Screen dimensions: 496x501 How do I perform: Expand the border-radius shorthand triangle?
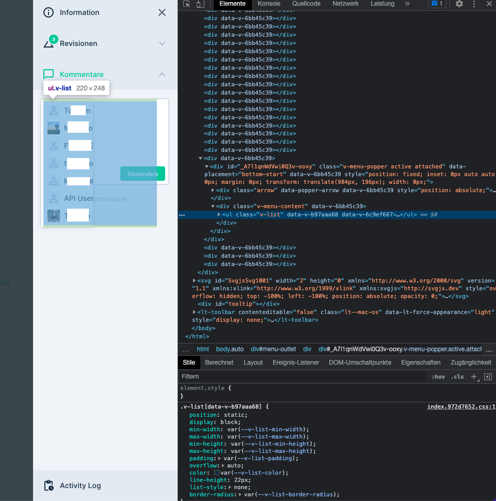coord(240,495)
